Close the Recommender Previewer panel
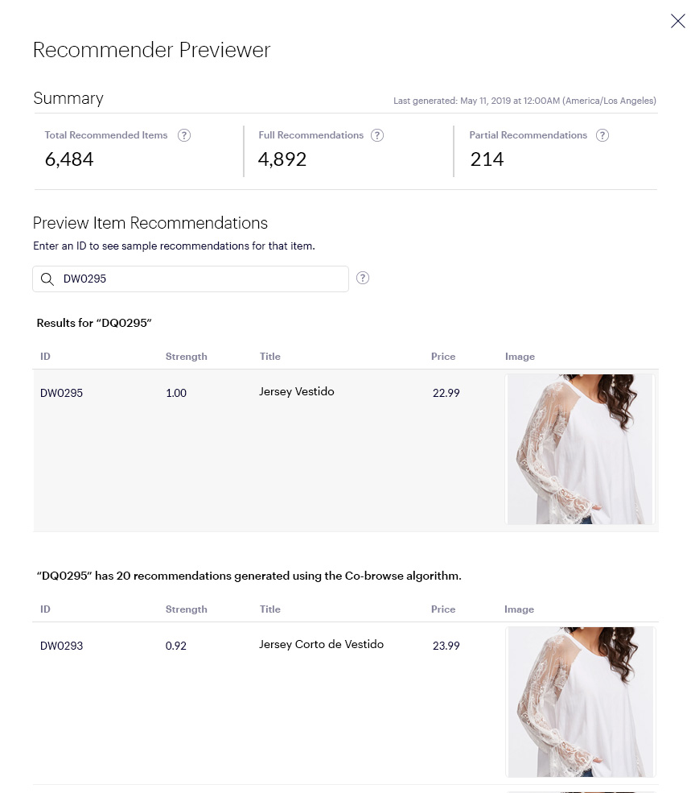Screen dimensions: 695x793 click(x=677, y=22)
